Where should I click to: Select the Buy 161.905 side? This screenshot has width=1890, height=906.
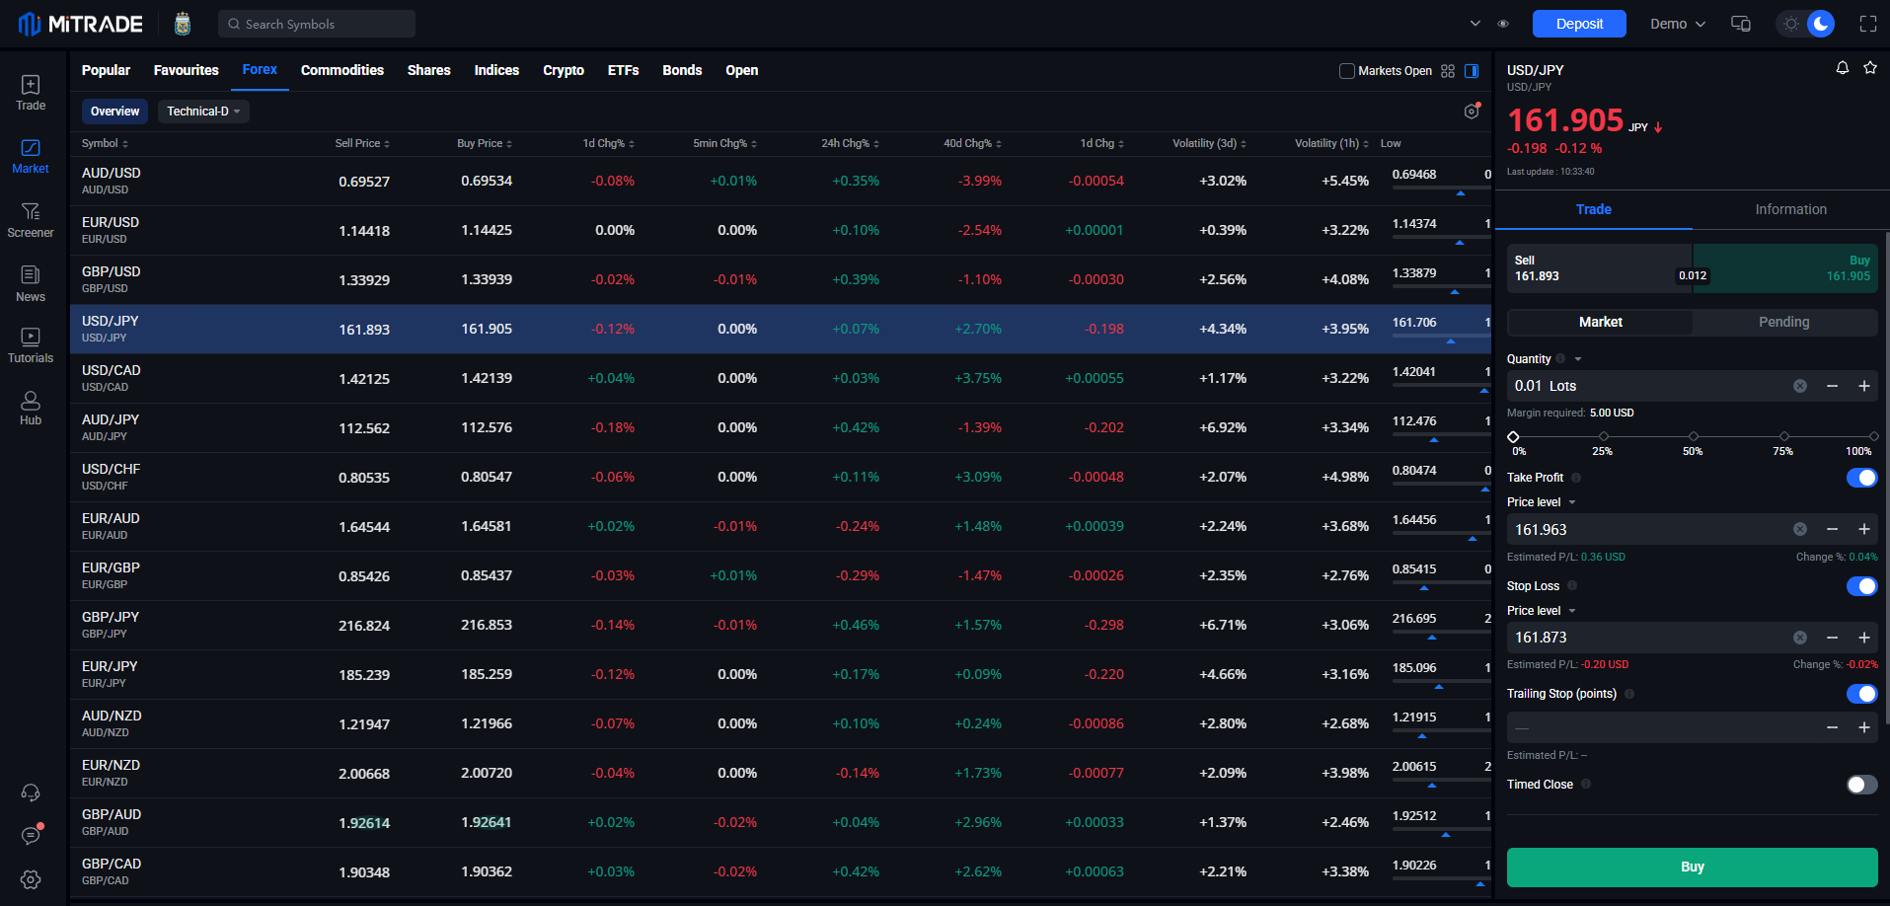1785,268
